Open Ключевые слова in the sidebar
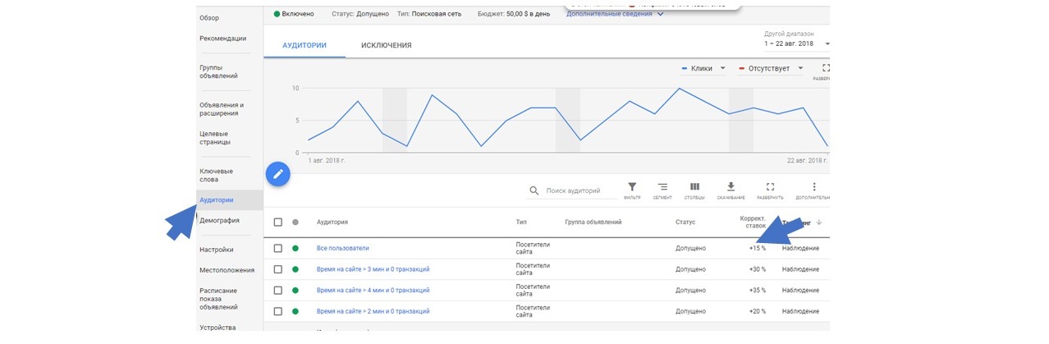Screen dimensions: 1049x344 216,175
